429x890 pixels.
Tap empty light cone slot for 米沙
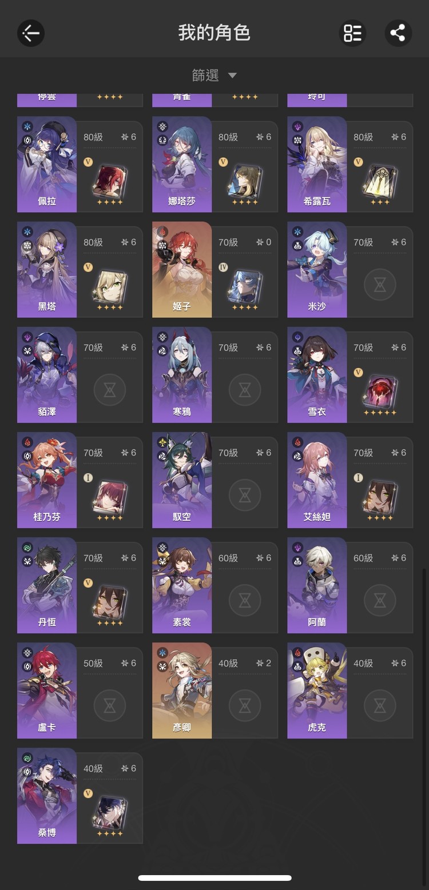coord(380,284)
